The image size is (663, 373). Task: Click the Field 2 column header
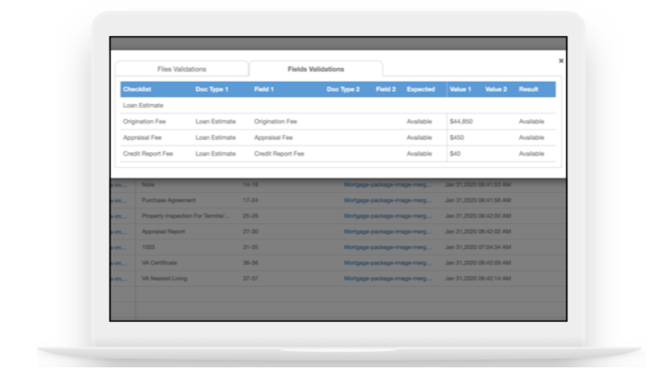[x=386, y=90]
